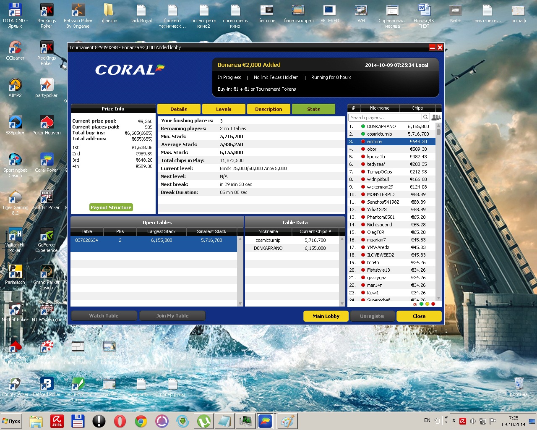Image resolution: width=537 pixels, height=430 pixels.
Task: Select player Fishstyle13 in ranking list
Action: 391,270
